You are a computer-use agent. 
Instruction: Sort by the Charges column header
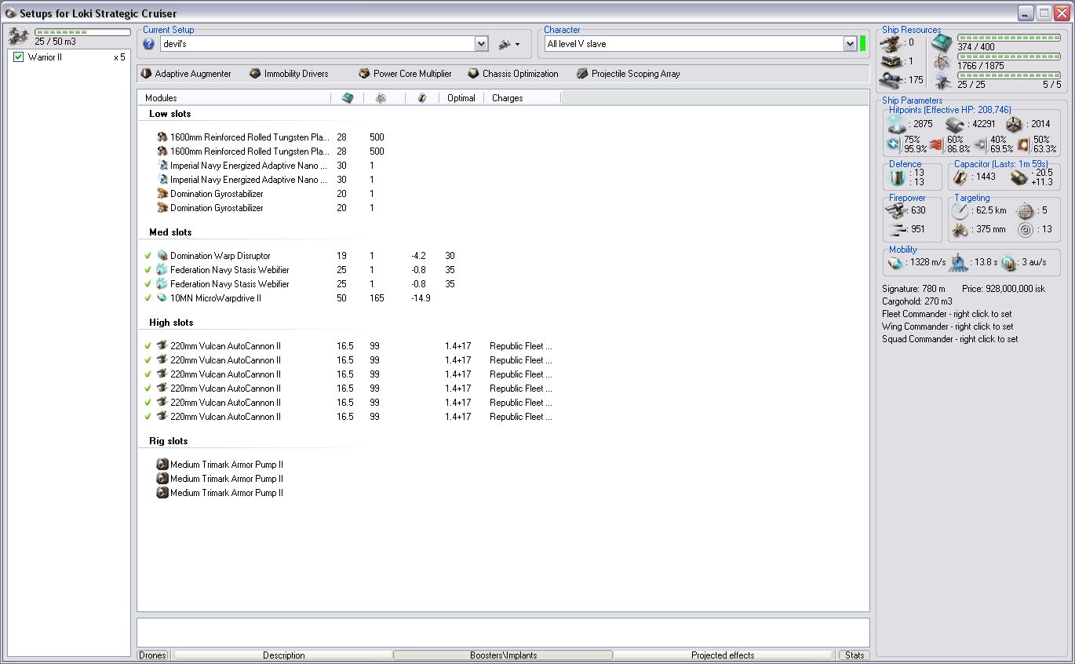(x=523, y=98)
